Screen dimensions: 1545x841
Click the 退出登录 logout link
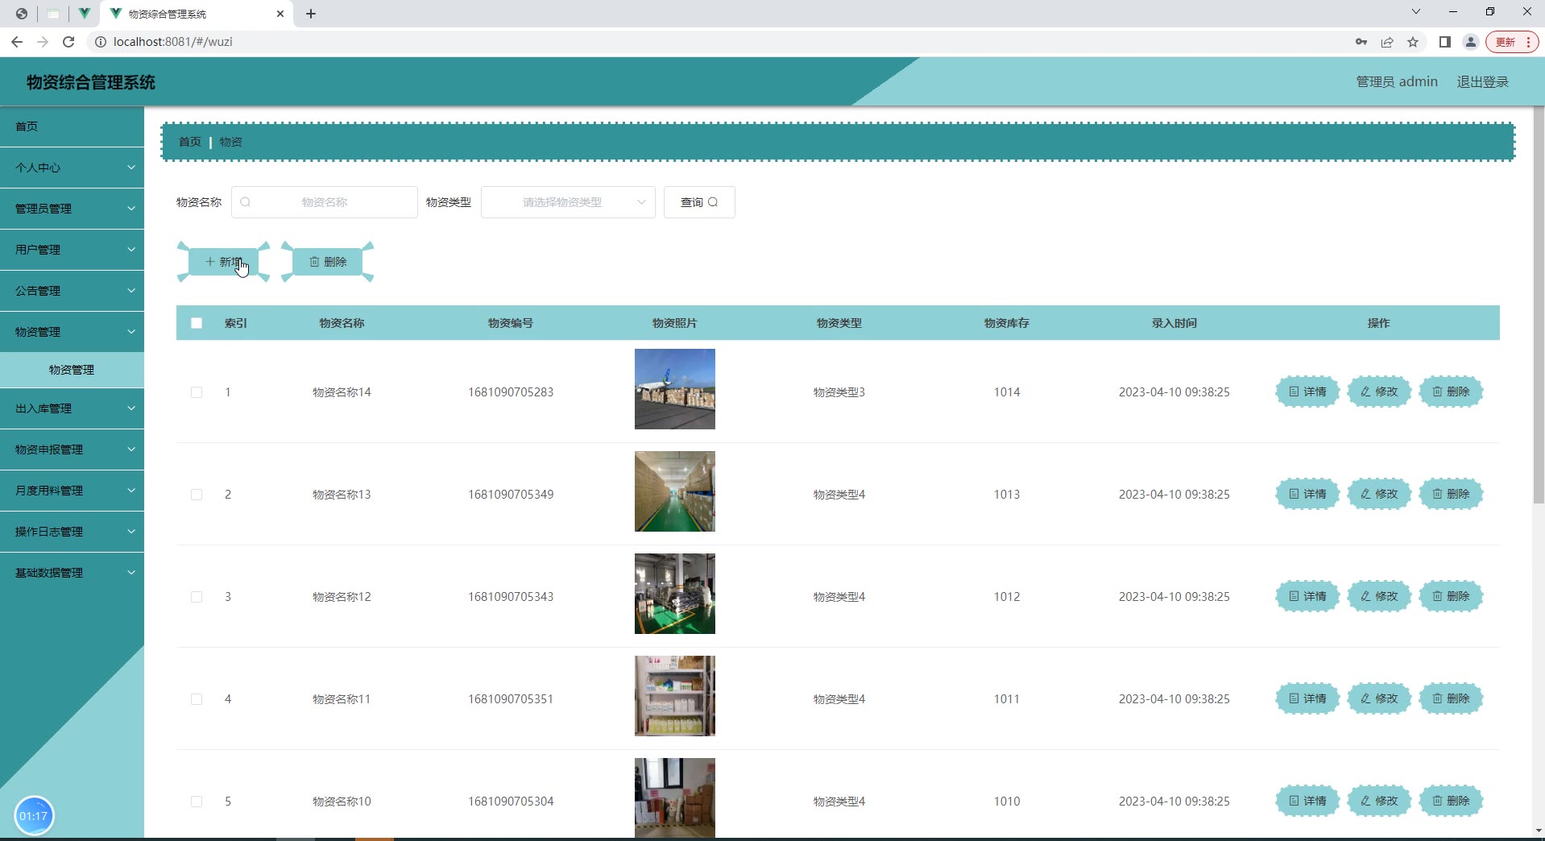coord(1482,81)
